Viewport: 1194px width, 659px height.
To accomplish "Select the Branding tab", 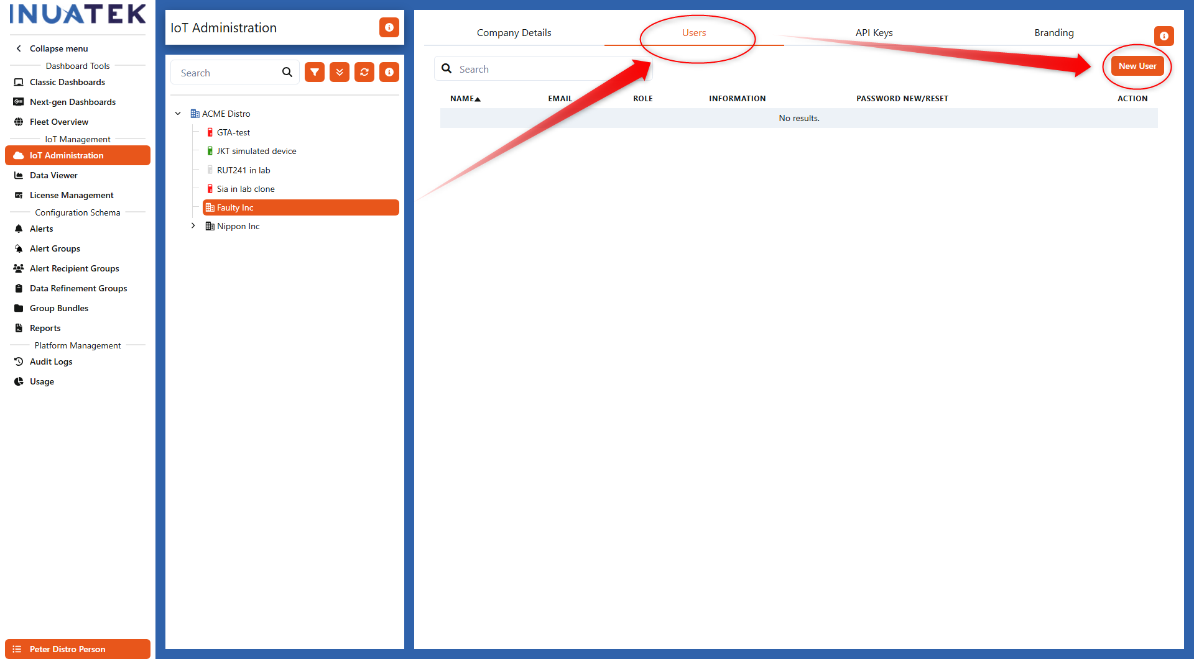I will point(1053,32).
